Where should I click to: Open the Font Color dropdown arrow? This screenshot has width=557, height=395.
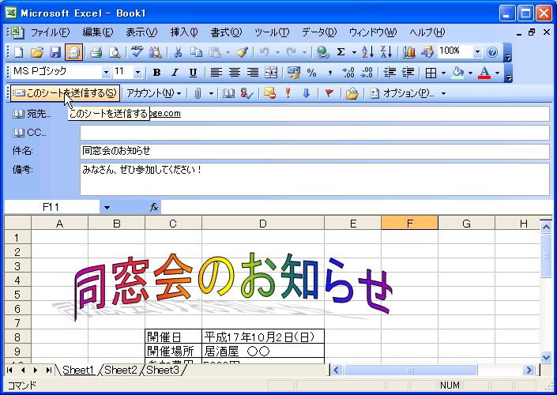[497, 73]
